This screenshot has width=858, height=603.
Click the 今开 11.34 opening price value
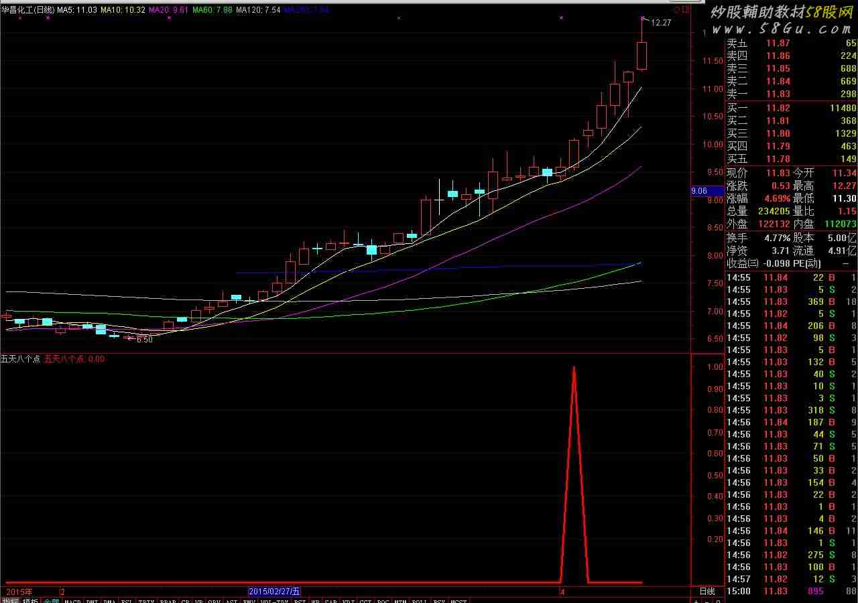click(845, 173)
